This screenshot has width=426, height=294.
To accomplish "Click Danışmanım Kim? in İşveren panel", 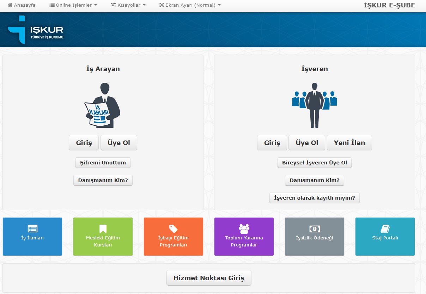I will [315, 180].
